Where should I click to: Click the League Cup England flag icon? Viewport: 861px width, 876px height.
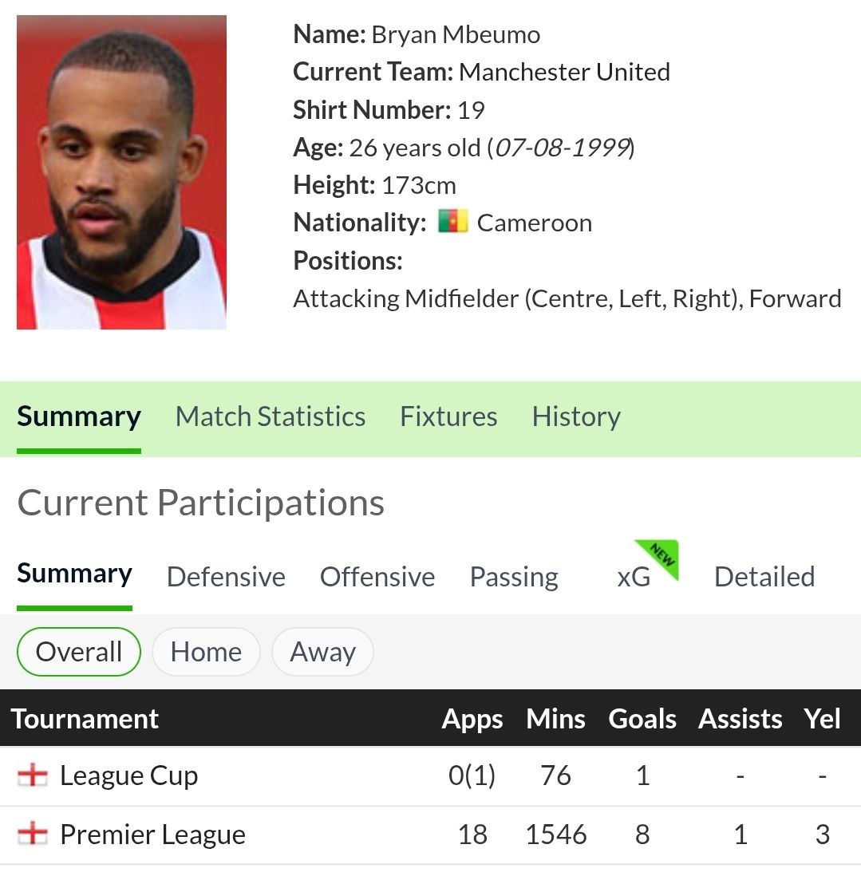[33, 775]
